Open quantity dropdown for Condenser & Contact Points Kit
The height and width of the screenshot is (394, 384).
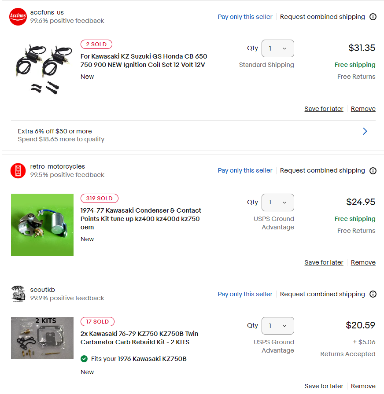(277, 203)
